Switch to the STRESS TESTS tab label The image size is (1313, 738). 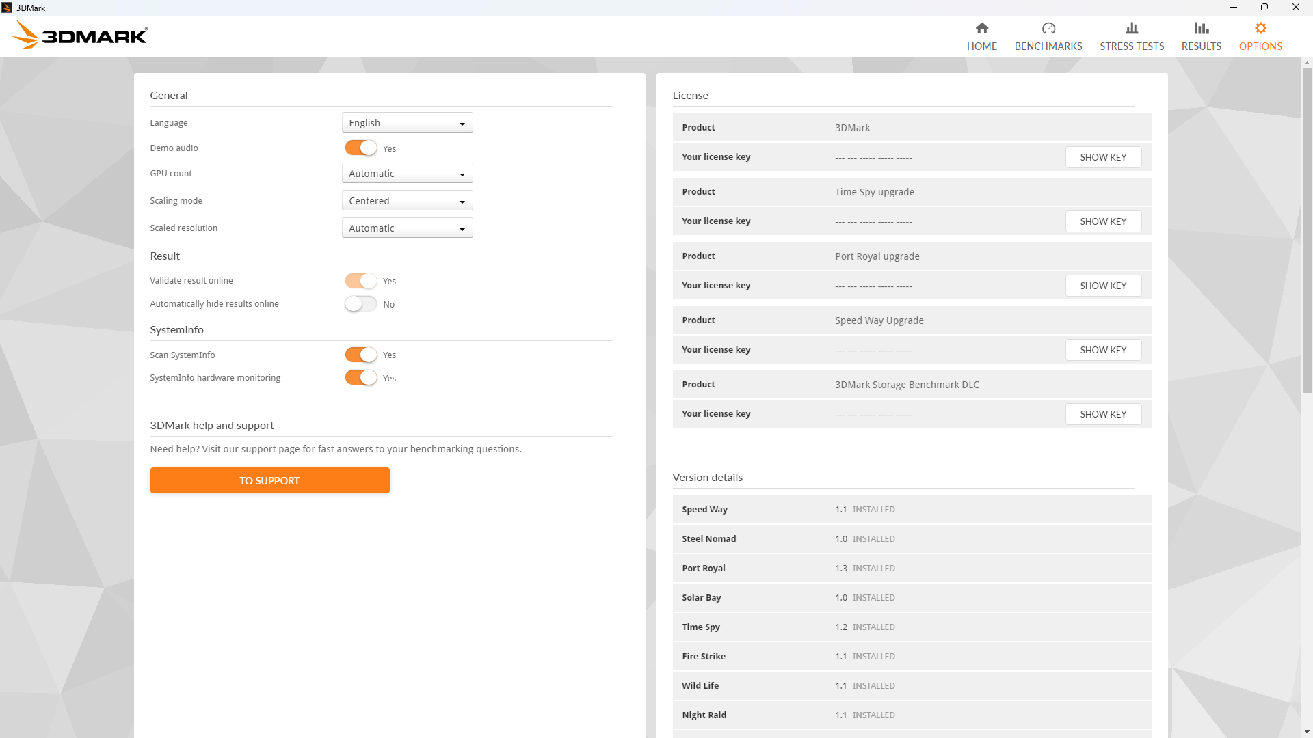[1132, 46]
